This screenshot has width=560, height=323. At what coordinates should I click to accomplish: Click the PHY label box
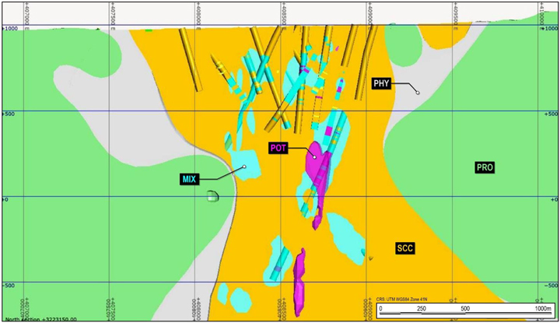(381, 84)
